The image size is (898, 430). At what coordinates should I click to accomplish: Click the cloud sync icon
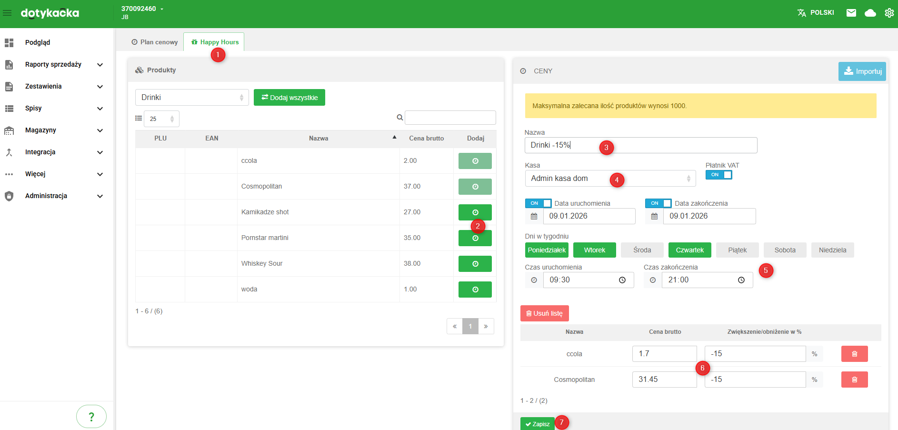click(870, 13)
